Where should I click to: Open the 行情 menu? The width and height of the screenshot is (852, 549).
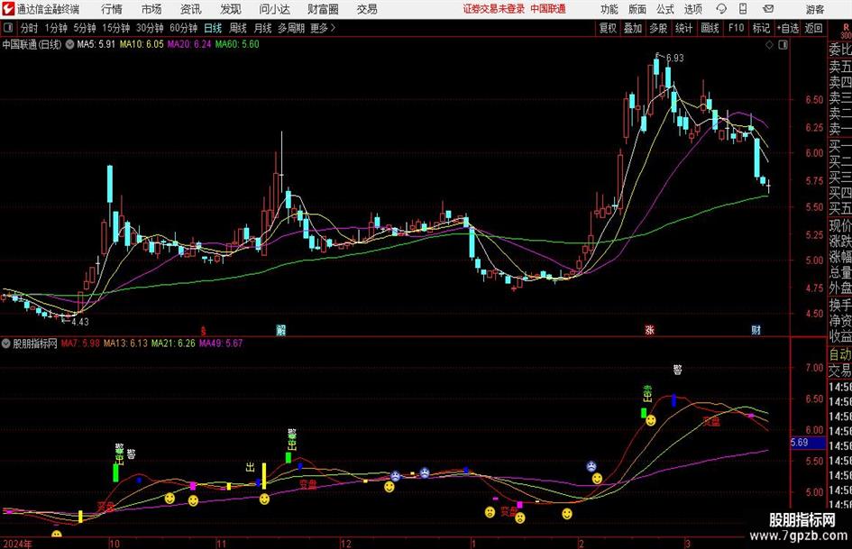pyautogui.click(x=112, y=9)
